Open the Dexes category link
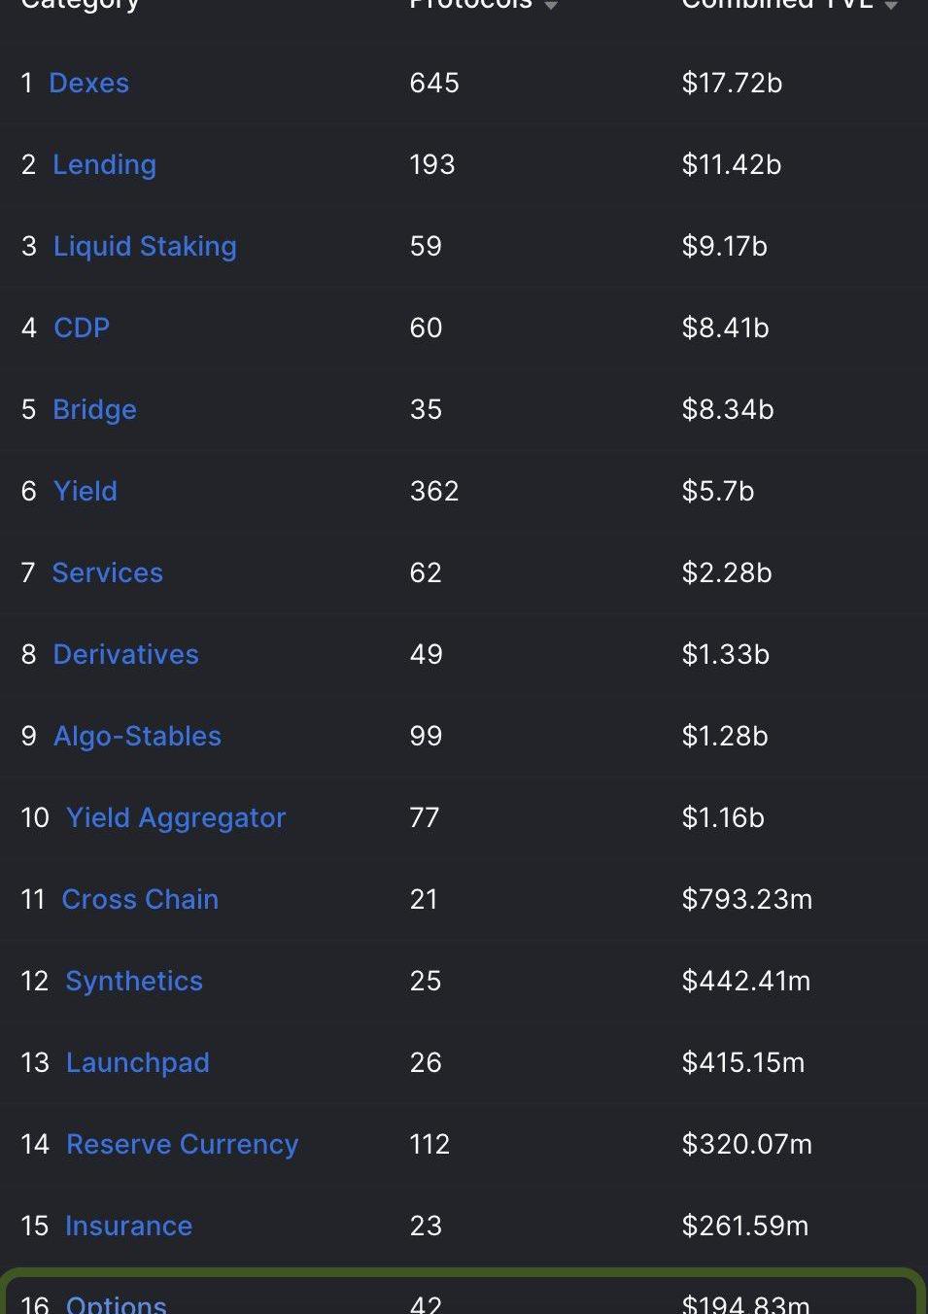The image size is (928, 1314). click(88, 84)
